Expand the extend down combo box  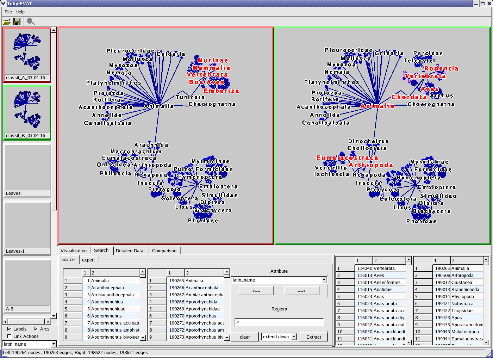294,337
